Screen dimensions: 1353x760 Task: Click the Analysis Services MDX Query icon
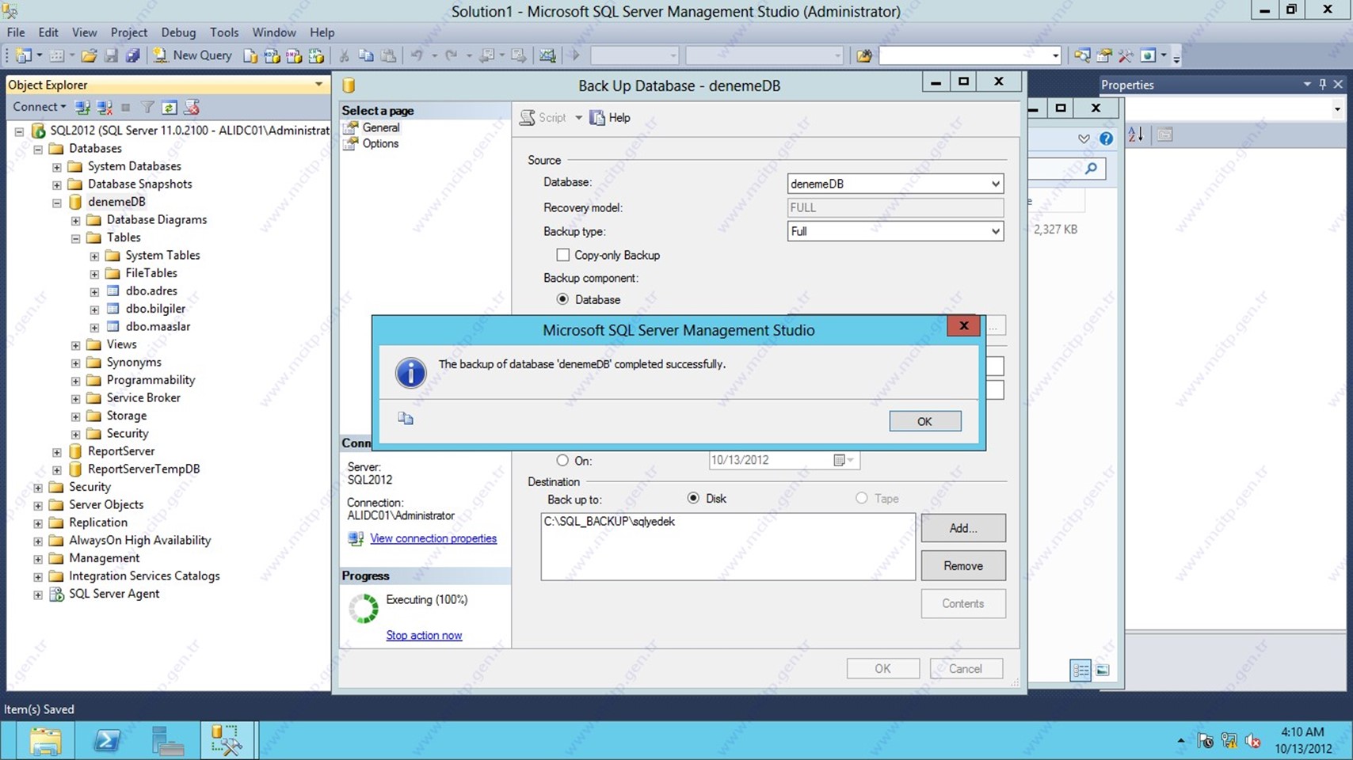click(x=273, y=55)
